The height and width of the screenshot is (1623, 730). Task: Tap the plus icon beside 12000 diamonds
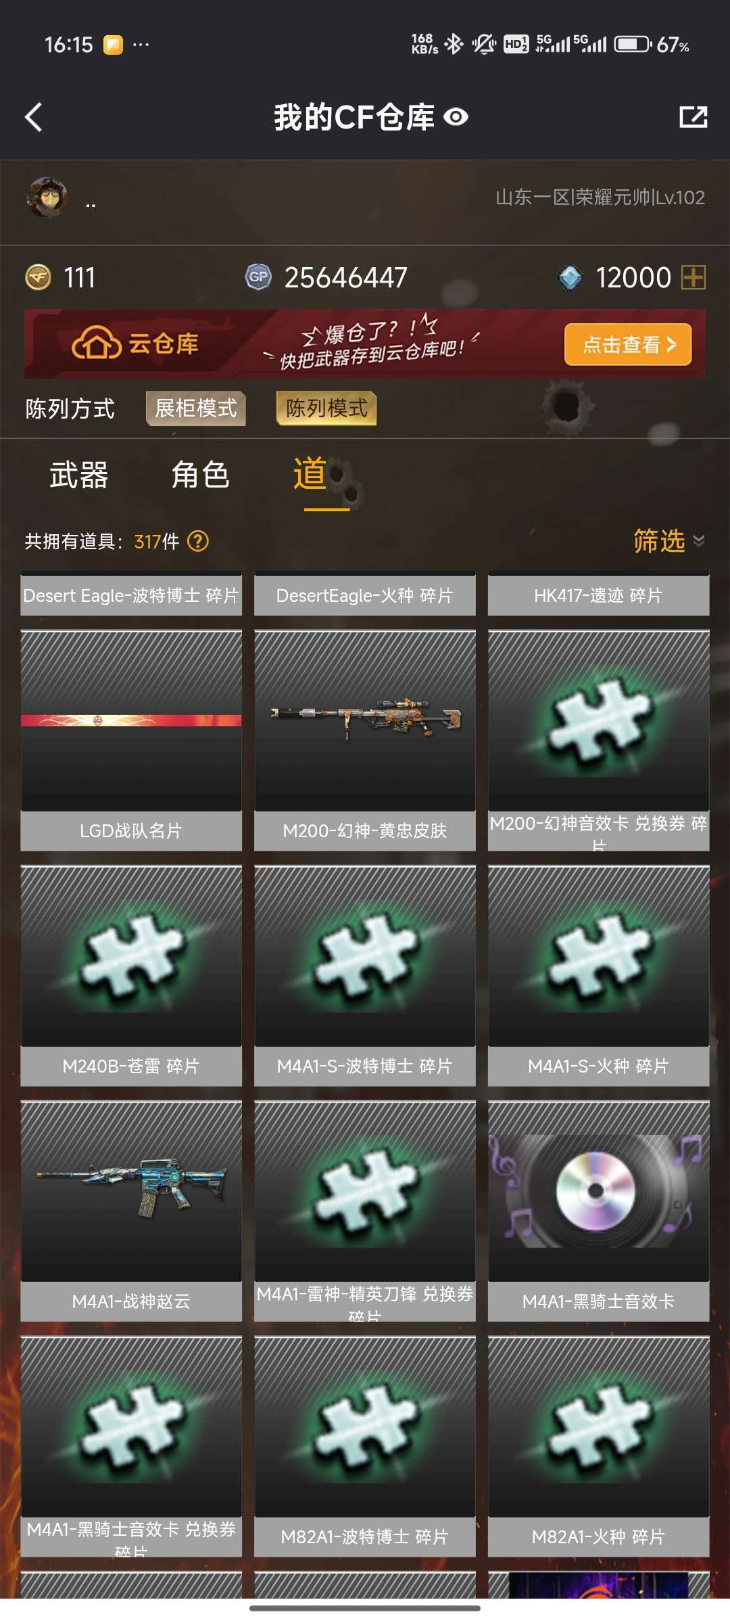pos(693,277)
